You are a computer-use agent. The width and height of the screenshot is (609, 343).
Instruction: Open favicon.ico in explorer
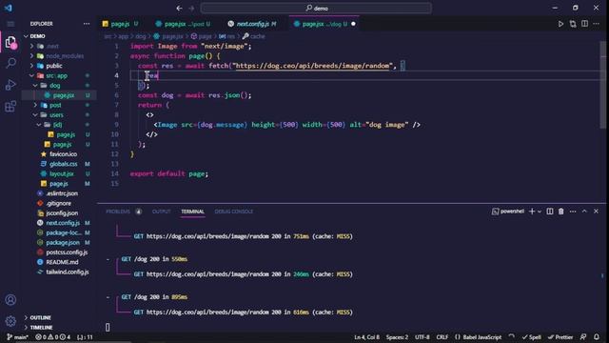(x=63, y=154)
